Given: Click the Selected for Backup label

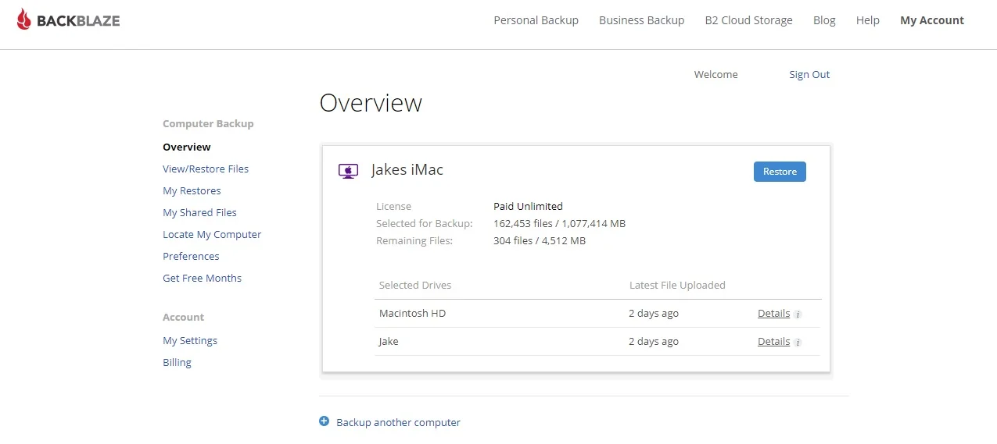Looking at the screenshot, I should pyautogui.click(x=425, y=223).
